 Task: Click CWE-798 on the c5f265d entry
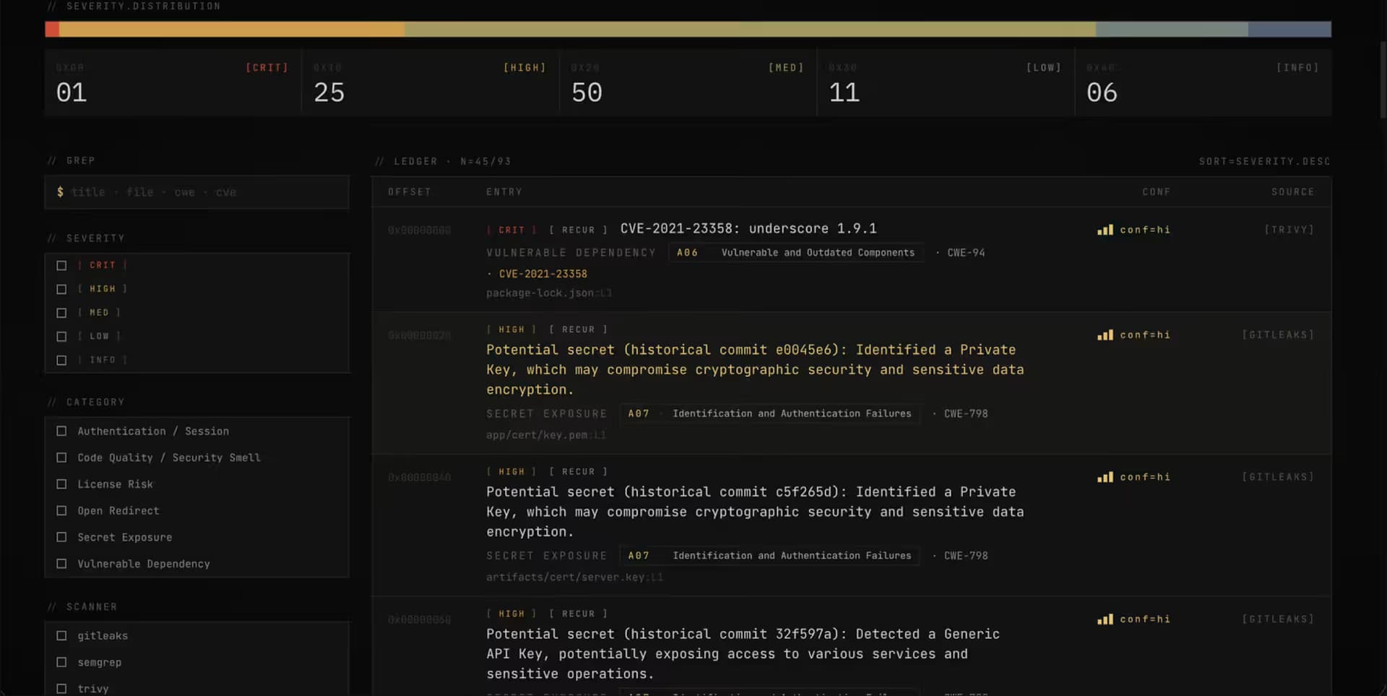tap(966, 556)
